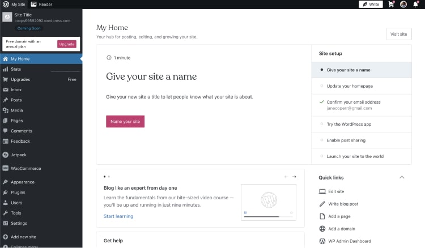Viewport: 425px width, 248px height.
Task: Click the video thumbnail progress bar
Action: 269,217
